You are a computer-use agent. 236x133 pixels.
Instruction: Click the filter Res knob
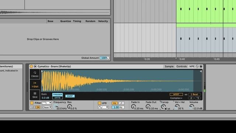tap(70, 107)
